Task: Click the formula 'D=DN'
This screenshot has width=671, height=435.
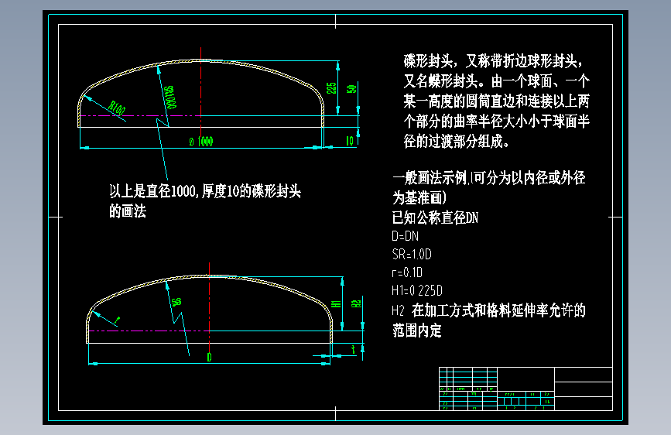Action: tap(406, 236)
